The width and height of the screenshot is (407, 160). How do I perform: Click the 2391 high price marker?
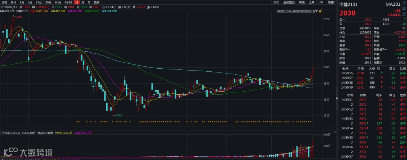coord(19,17)
